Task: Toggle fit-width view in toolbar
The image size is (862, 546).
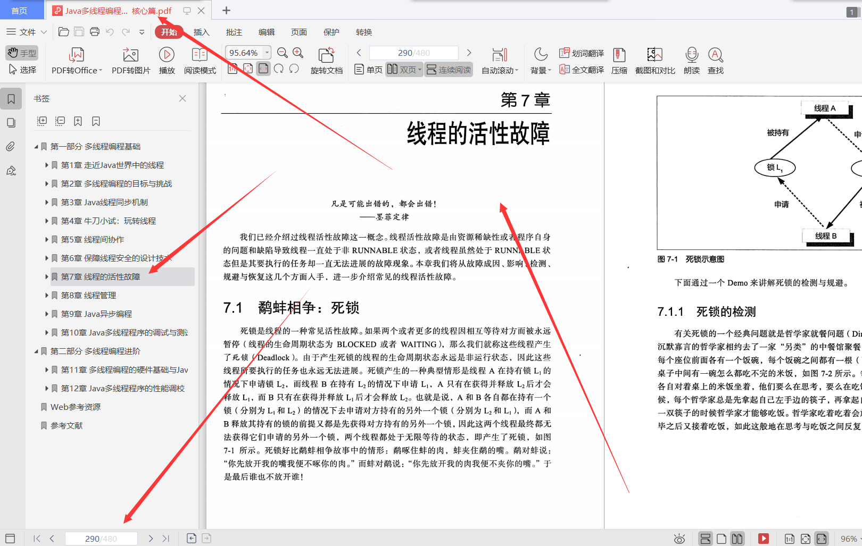Action: [x=263, y=69]
